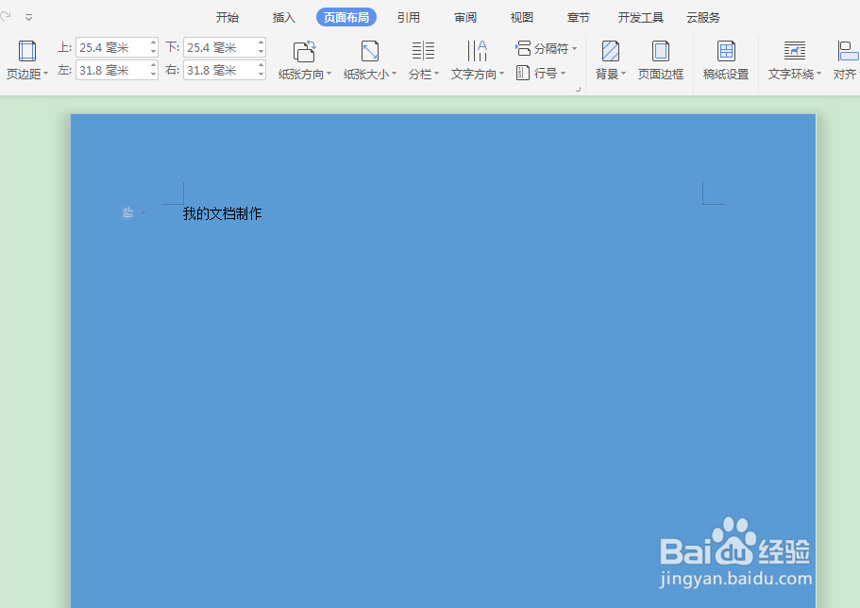860x608 pixels.
Task: Expand the 页边距 dropdown arrow
Action: coord(45,74)
